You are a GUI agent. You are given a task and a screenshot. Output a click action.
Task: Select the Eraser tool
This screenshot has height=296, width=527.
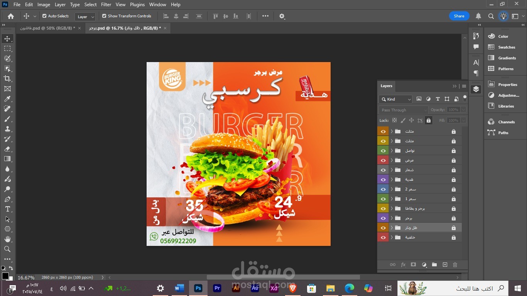click(x=7, y=149)
